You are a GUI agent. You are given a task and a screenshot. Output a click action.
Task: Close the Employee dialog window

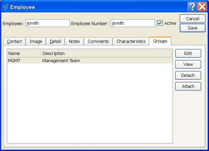[x=202, y=7]
